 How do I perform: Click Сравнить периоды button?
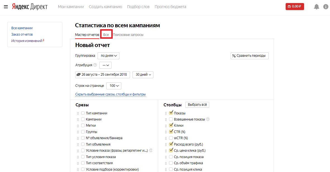(250, 56)
